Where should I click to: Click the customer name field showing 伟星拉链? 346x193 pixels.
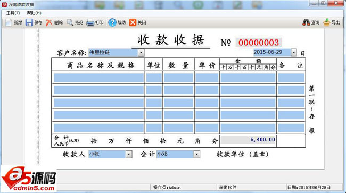click(x=113, y=53)
